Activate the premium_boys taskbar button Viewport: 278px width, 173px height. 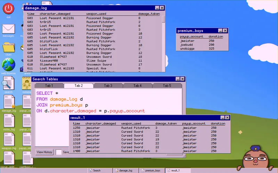point(152,171)
